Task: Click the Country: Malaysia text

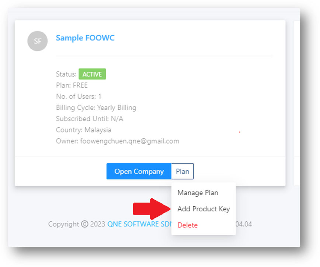Action: click(84, 130)
